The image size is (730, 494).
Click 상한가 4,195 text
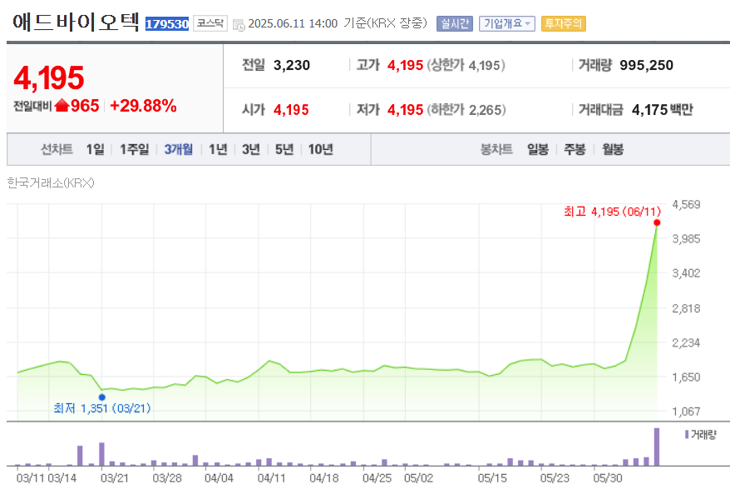466,65
